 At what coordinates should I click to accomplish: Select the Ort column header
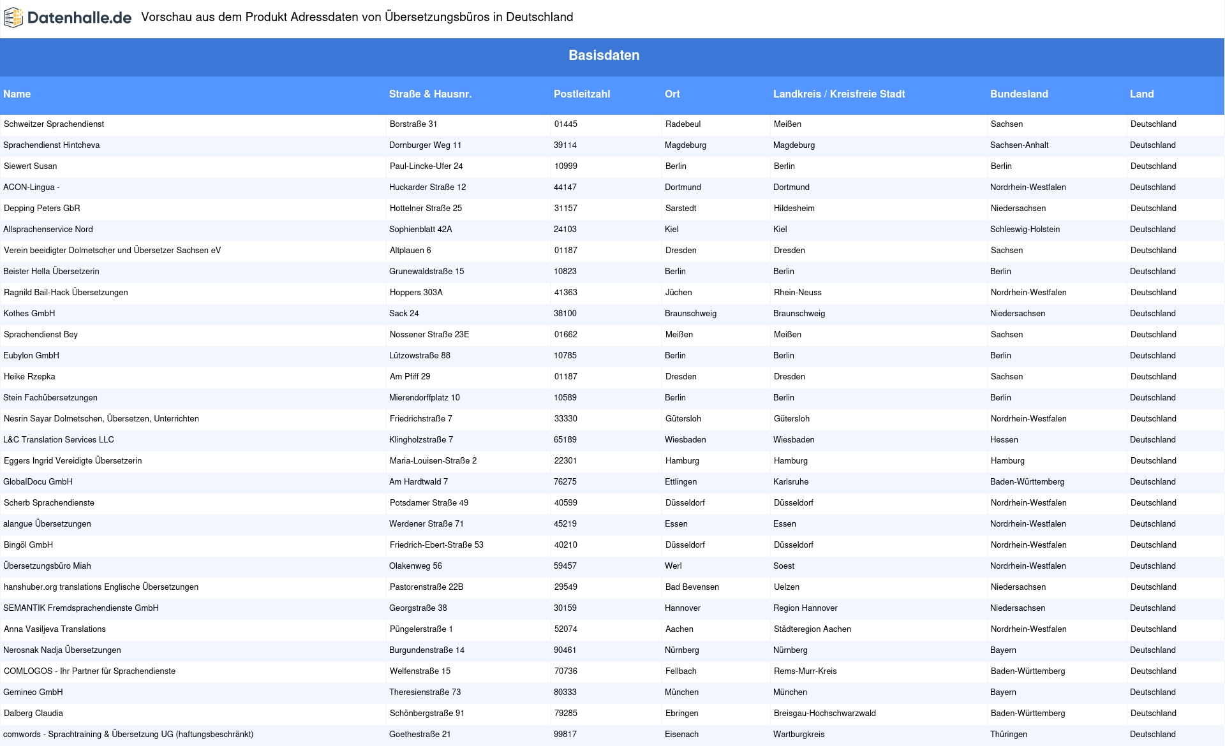pos(672,94)
